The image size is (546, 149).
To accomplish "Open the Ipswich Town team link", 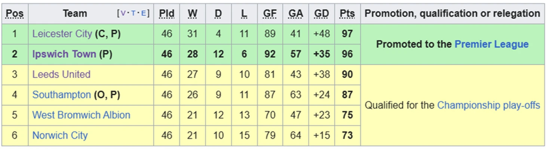I will (x=64, y=54).
